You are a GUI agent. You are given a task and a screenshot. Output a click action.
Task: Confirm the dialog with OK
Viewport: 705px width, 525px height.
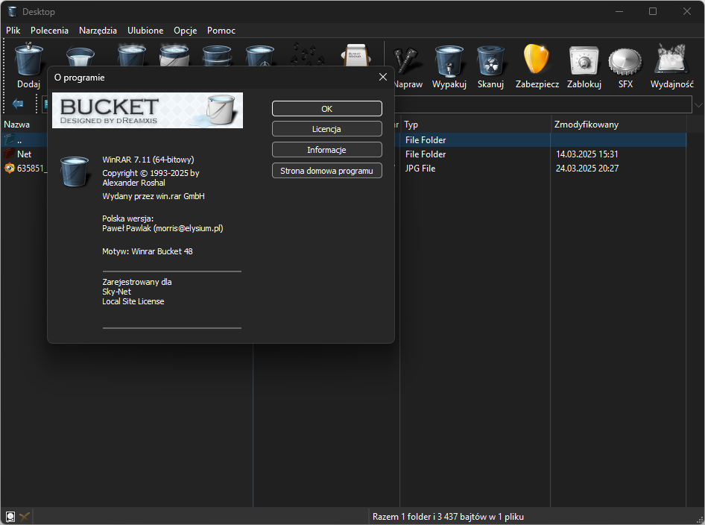coord(327,109)
